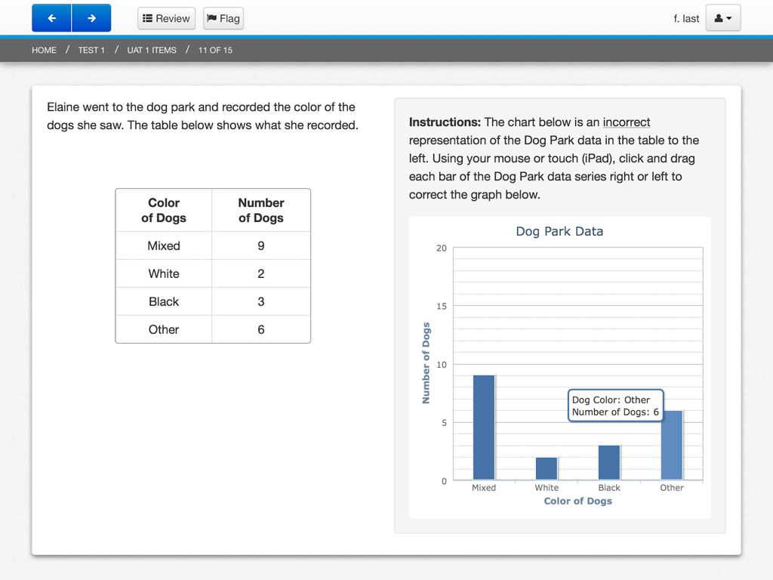Select the Mixed bar in the chart

[484, 427]
